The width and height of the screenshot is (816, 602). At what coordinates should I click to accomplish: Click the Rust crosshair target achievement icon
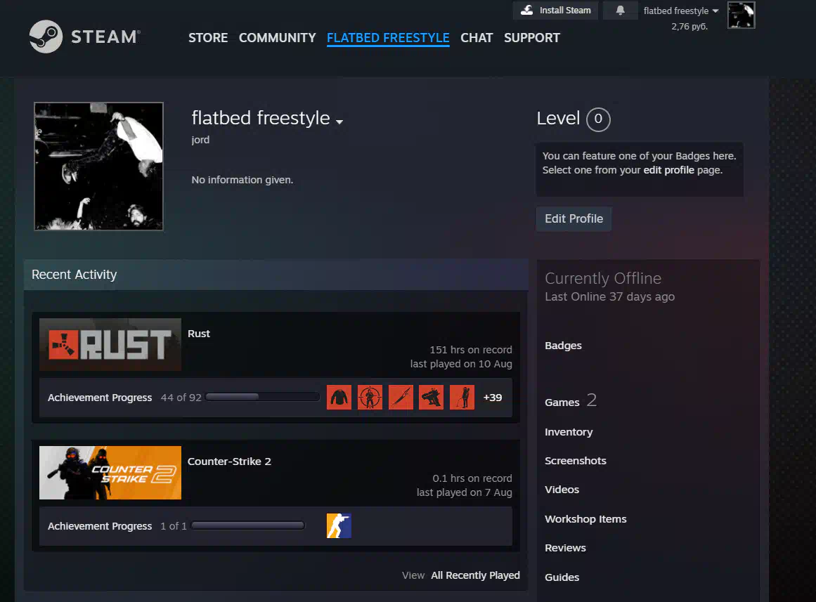point(370,398)
